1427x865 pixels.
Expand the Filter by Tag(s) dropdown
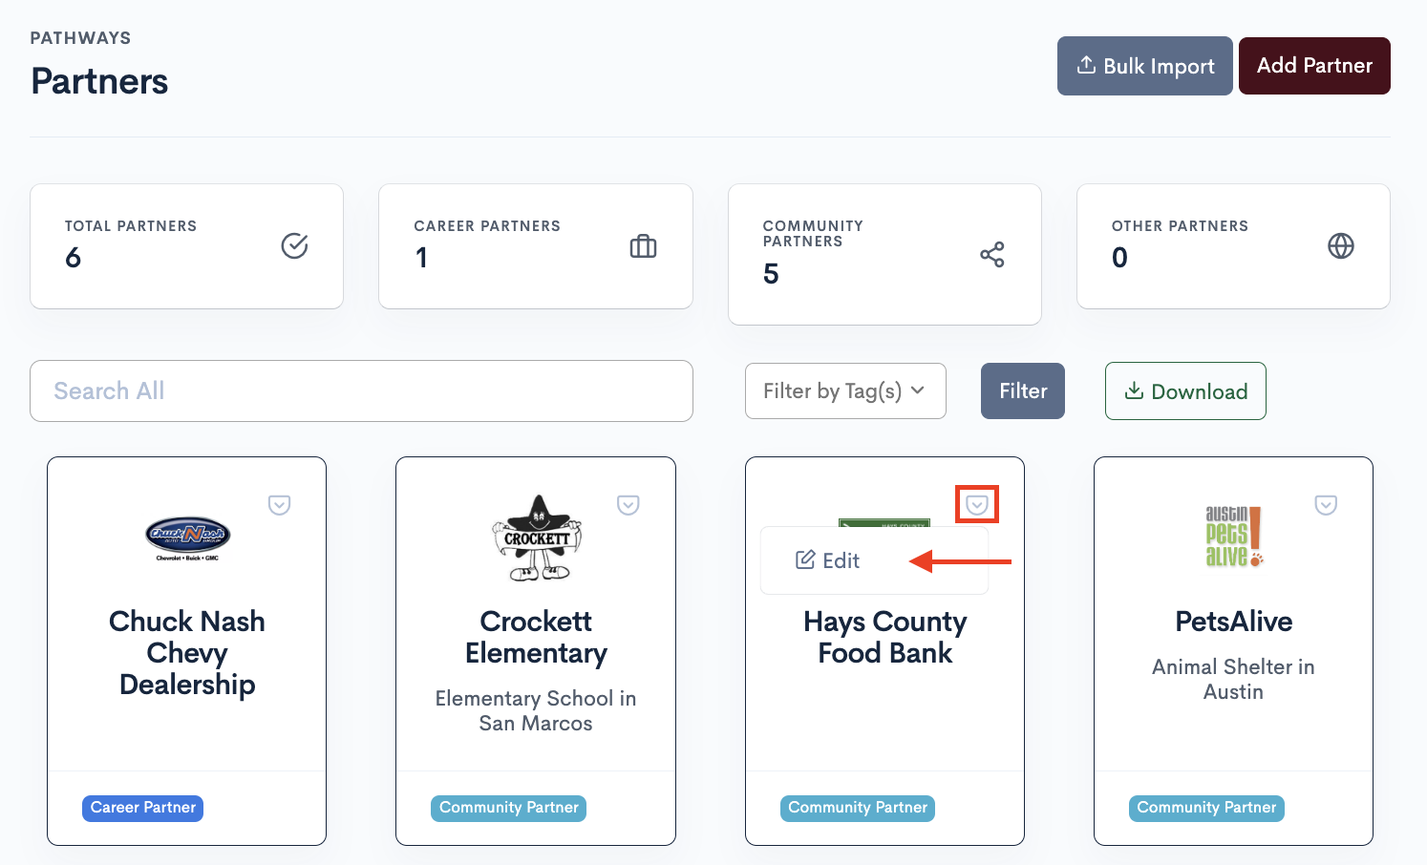844,390
